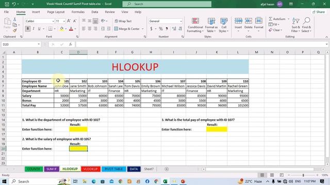Switch to Page Layout view in status bar
The image size is (330, 185).
[x=272, y=175]
